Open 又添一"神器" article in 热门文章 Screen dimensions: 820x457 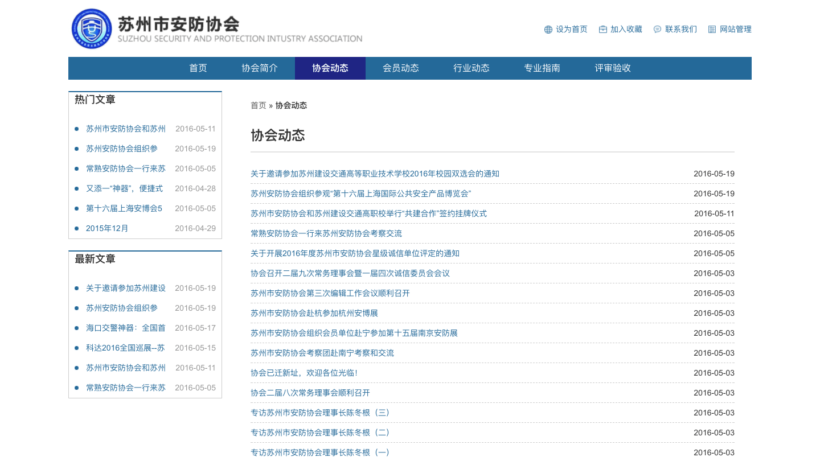pyautogui.click(x=124, y=188)
